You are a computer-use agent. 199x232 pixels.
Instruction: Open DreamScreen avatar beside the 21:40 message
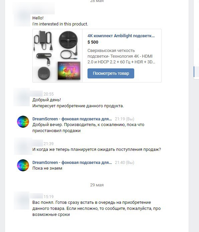[23, 165]
